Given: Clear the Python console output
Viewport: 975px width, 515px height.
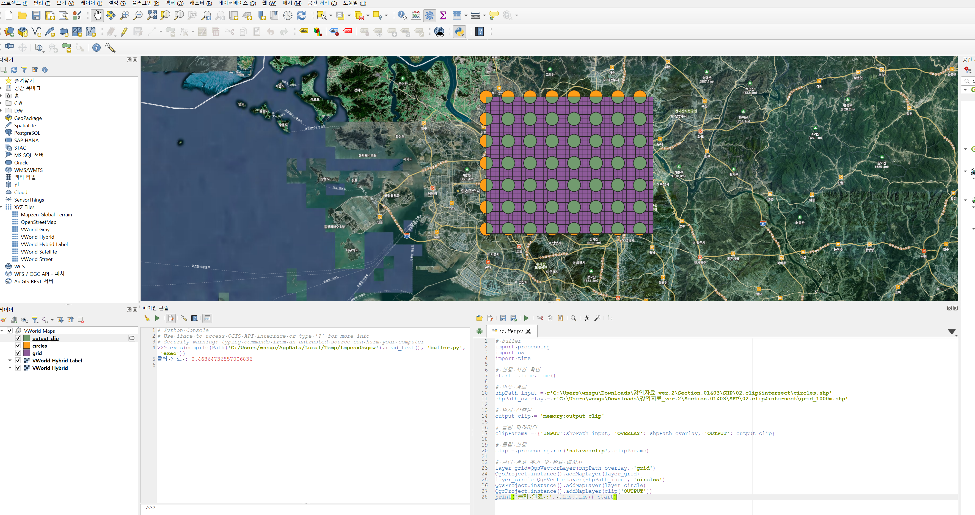Looking at the screenshot, I should 147,318.
